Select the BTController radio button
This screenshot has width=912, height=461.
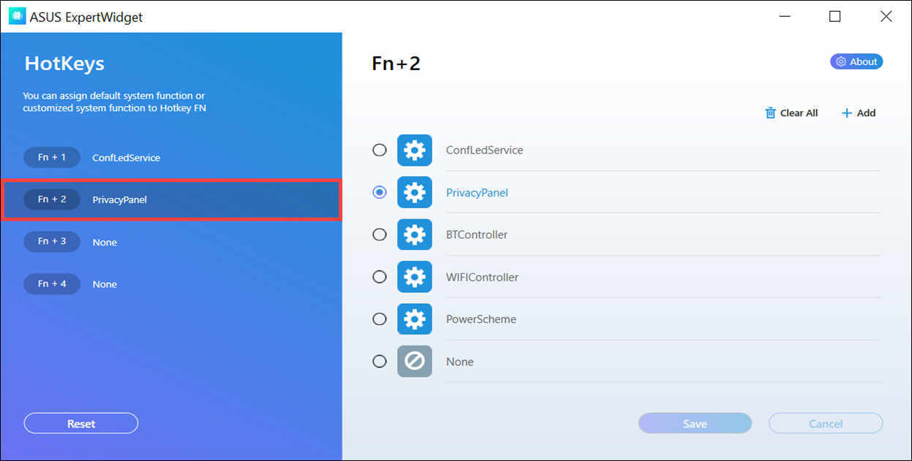pyautogui.click(x=380, y=235)
